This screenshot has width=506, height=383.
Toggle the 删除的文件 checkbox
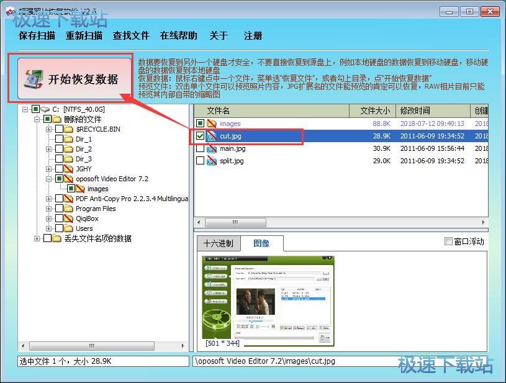(47, 119)
